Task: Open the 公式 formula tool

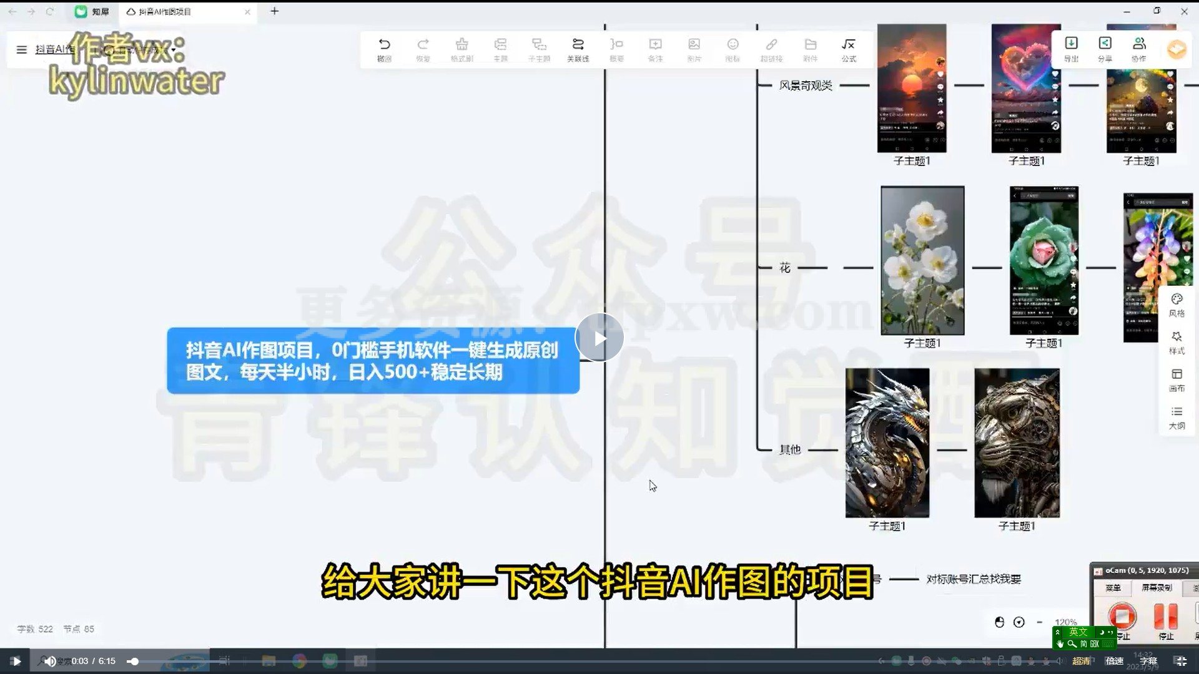Action: [x=849, y=49]
